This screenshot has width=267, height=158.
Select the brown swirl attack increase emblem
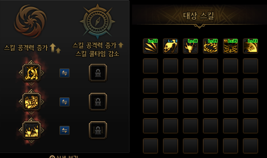coord(30,21)
